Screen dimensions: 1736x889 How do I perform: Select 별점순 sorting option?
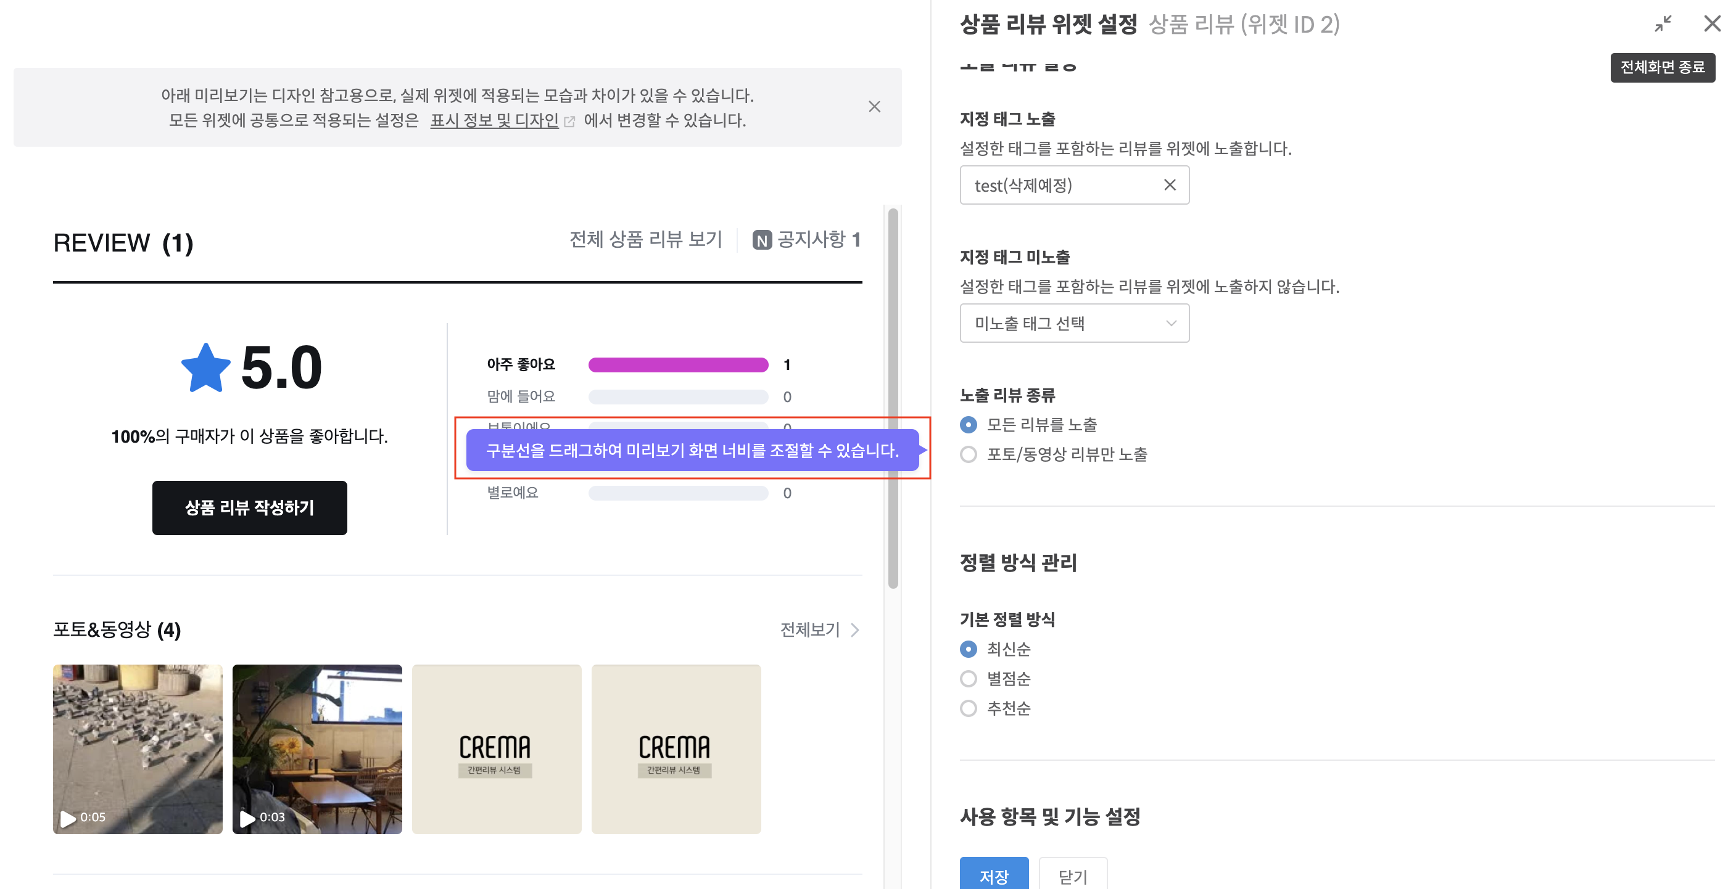pos(969,679)
